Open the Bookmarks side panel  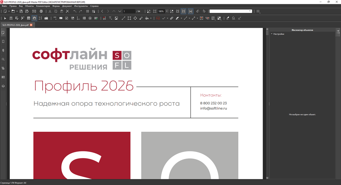(3, 42)
